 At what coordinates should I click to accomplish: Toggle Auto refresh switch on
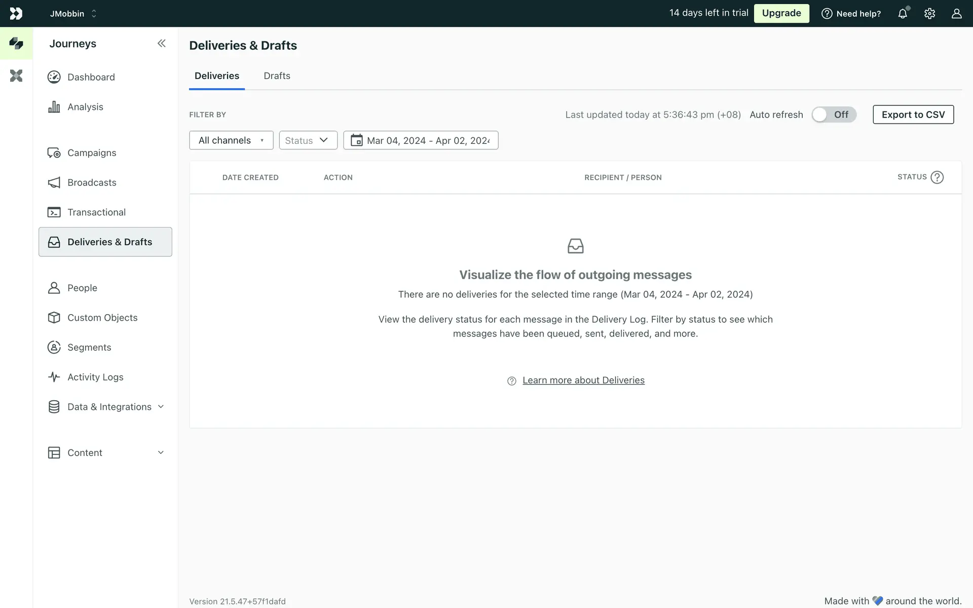point(833,115)
